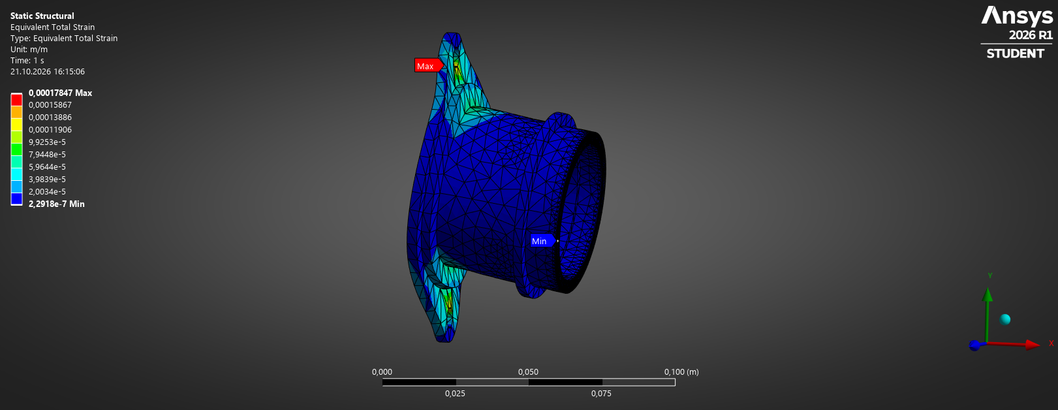Viewport: 1058px width, 410px height.
Task: Select the legend value 2,2918e-7 Min
Action: pyautogui.click(x=57, y=204)
